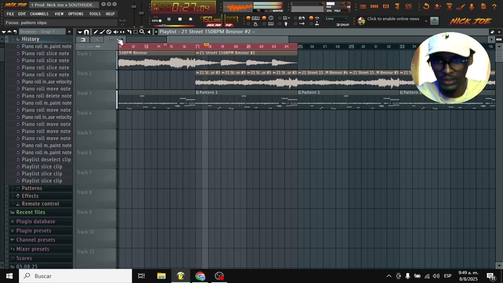Switch picker to pattern clips tab
Image resolution: width=503 pixels, height=283 pixels.
point(111,40)
